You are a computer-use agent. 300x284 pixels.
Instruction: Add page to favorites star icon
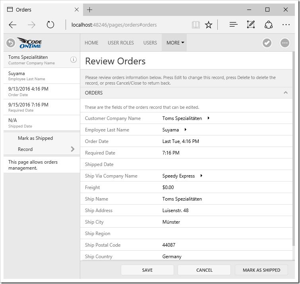click(209, 25)
